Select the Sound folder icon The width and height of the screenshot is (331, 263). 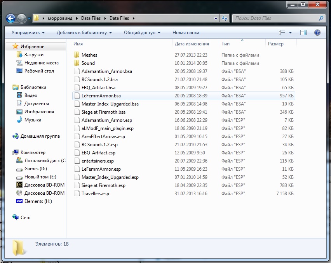click(77, 63)
